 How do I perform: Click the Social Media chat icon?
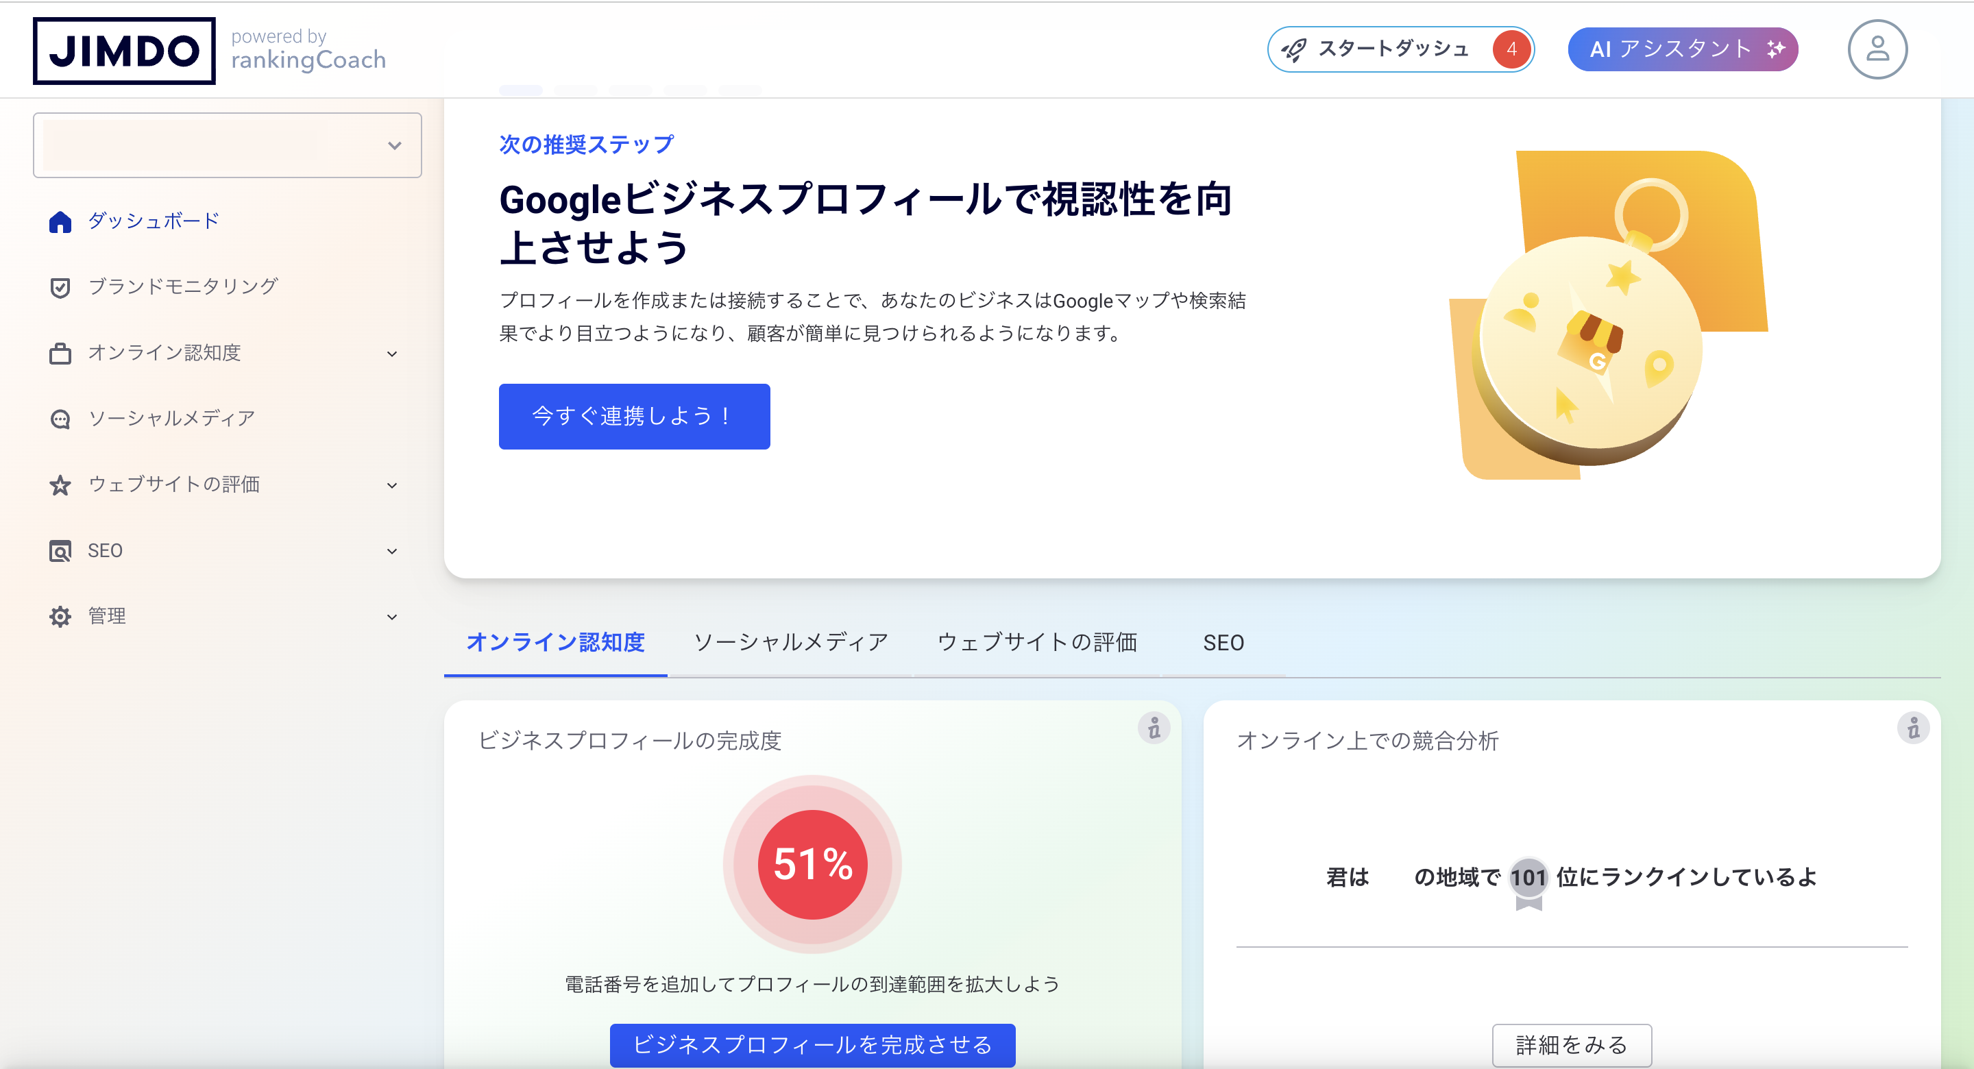[60, 419]
